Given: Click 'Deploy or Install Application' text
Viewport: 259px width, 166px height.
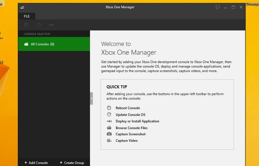Looking at the screenshot, I should point(138,121).
